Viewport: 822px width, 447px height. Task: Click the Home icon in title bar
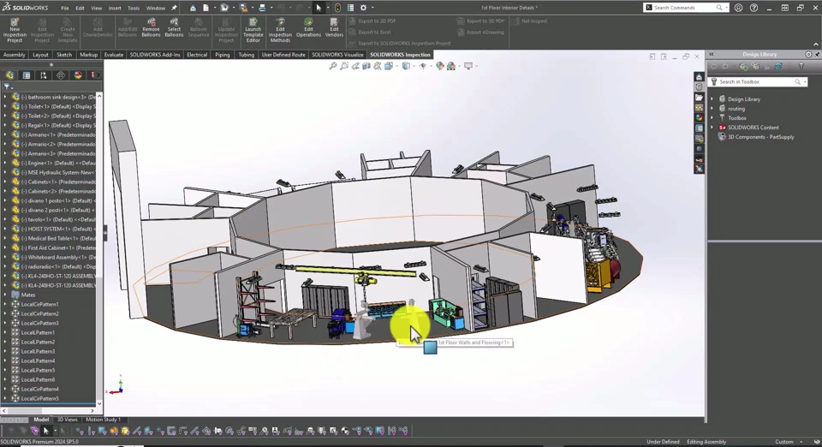[x=193, y=8]
